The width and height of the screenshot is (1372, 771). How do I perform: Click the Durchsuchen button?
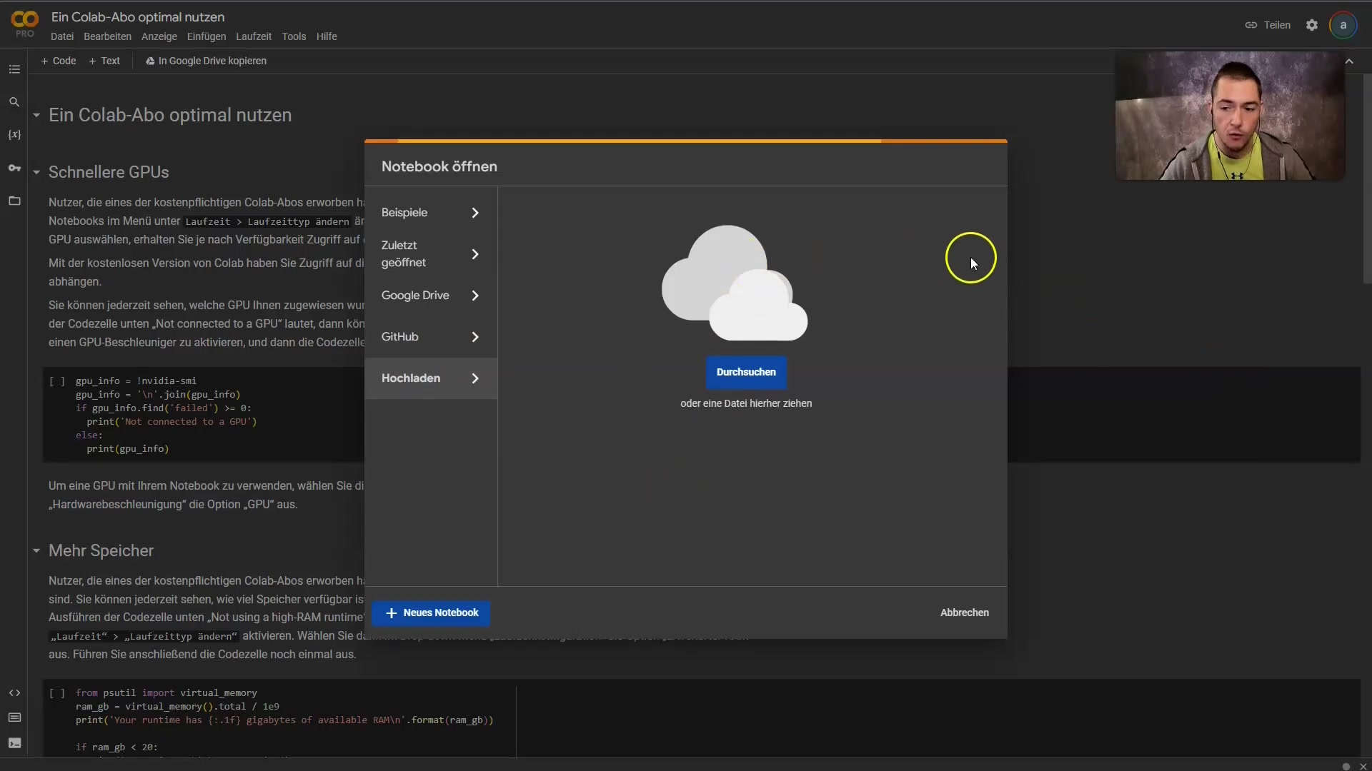click(x=746, y=372)
